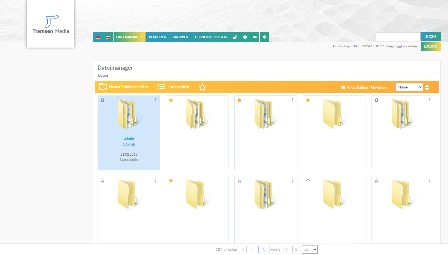Switch to Listenansicht view
Image resolution: width=448 pixels, height=255 pixels.
tap(173, 87)
